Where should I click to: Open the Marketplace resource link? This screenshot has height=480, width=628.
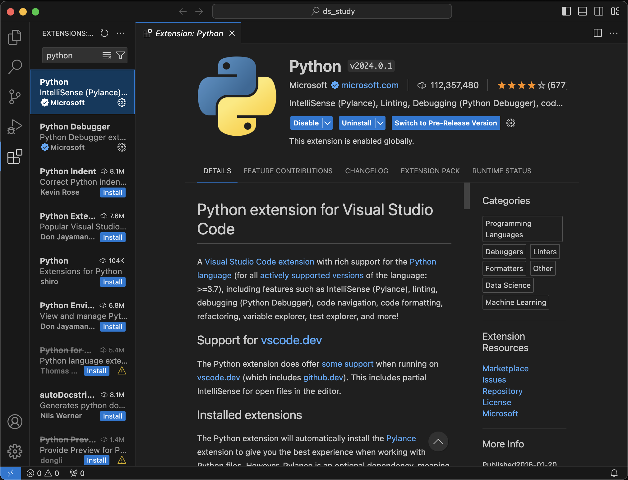[x=505, y=369]
